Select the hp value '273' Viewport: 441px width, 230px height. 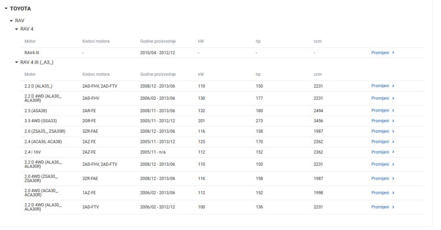click(x=259, y=121)
